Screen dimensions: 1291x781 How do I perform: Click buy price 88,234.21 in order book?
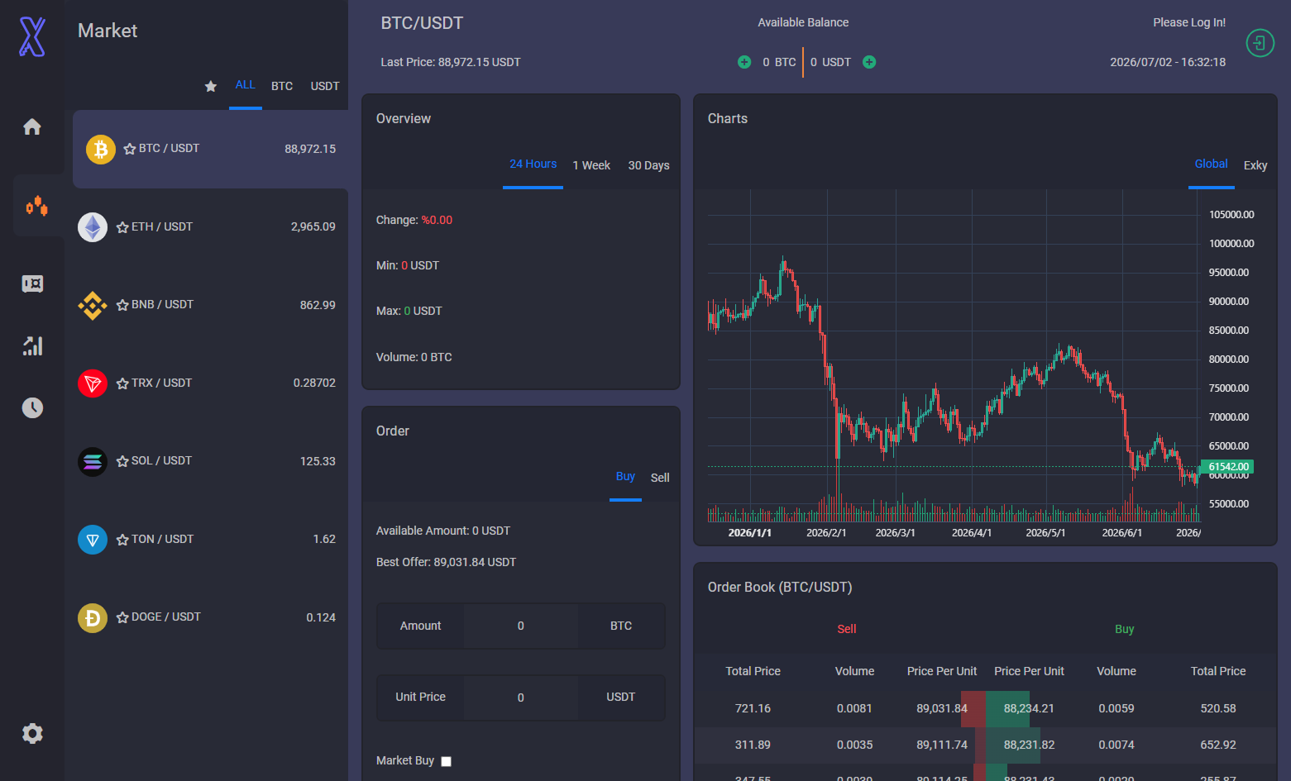[1029, 708]
